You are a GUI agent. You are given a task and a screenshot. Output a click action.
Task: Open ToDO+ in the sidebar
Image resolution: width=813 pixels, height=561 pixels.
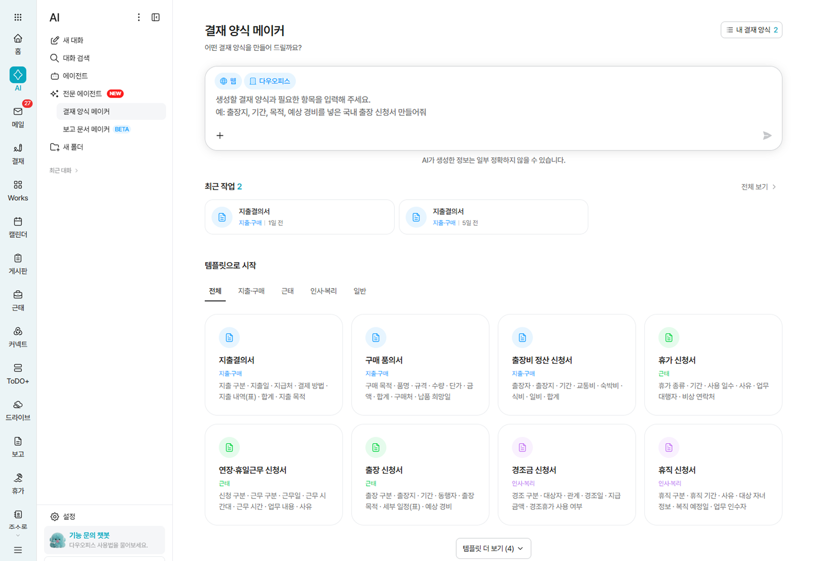(18, 373)
